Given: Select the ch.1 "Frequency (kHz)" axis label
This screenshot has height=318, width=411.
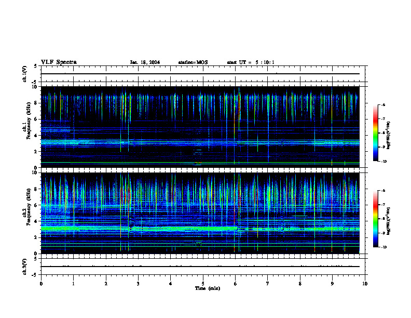Looking at the screenshot, I should 29,121.
